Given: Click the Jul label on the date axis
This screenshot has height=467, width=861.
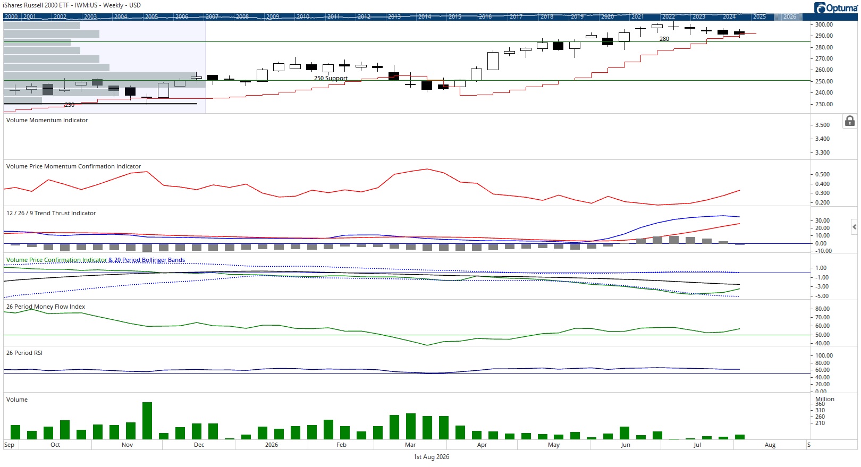Looking at the screenshot, I should (x=697, y=445).
